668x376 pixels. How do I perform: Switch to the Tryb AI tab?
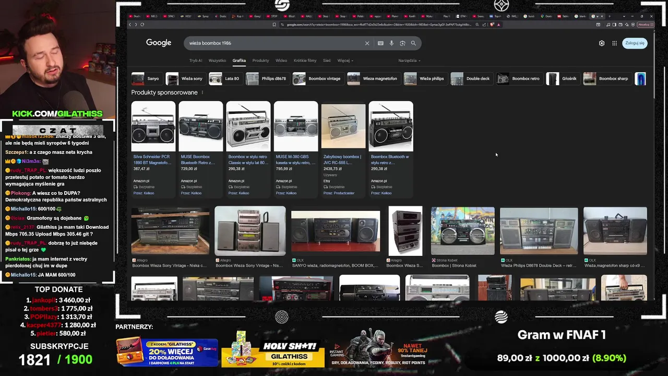tap(196, 61)
